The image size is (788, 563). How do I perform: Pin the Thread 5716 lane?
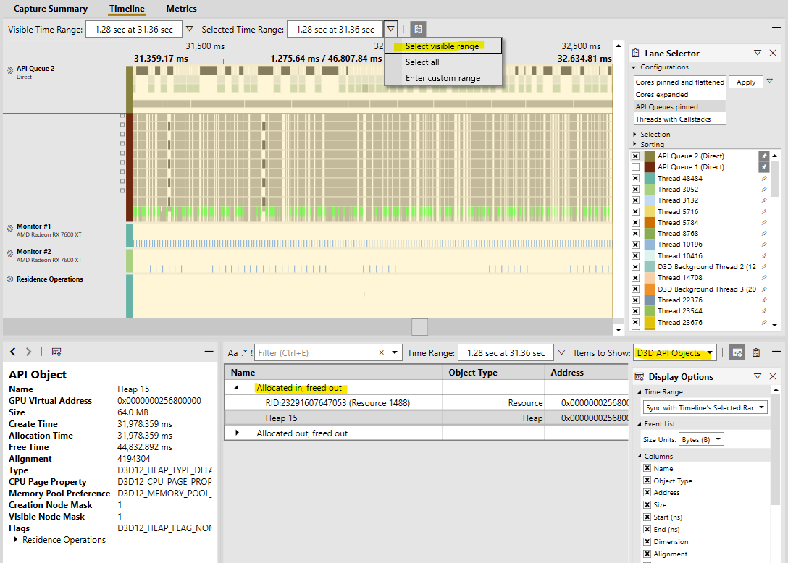point(763,211)
